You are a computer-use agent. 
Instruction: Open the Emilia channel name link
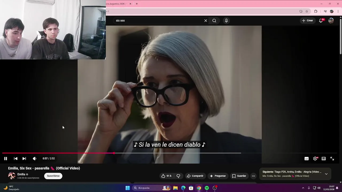coord(21,174)
